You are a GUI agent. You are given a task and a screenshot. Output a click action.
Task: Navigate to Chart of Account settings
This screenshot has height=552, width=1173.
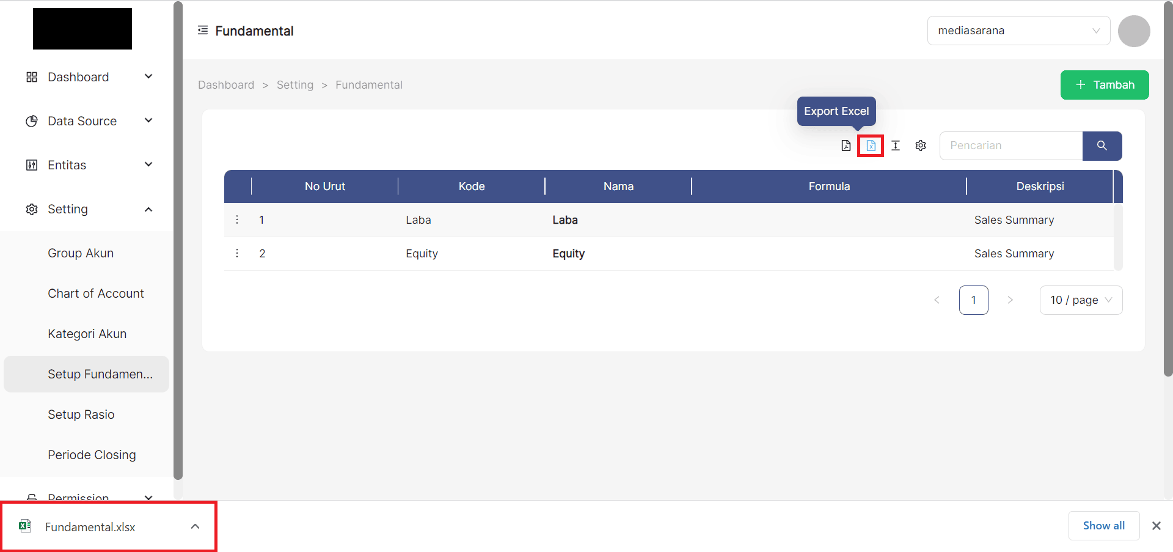click(95, 293)
